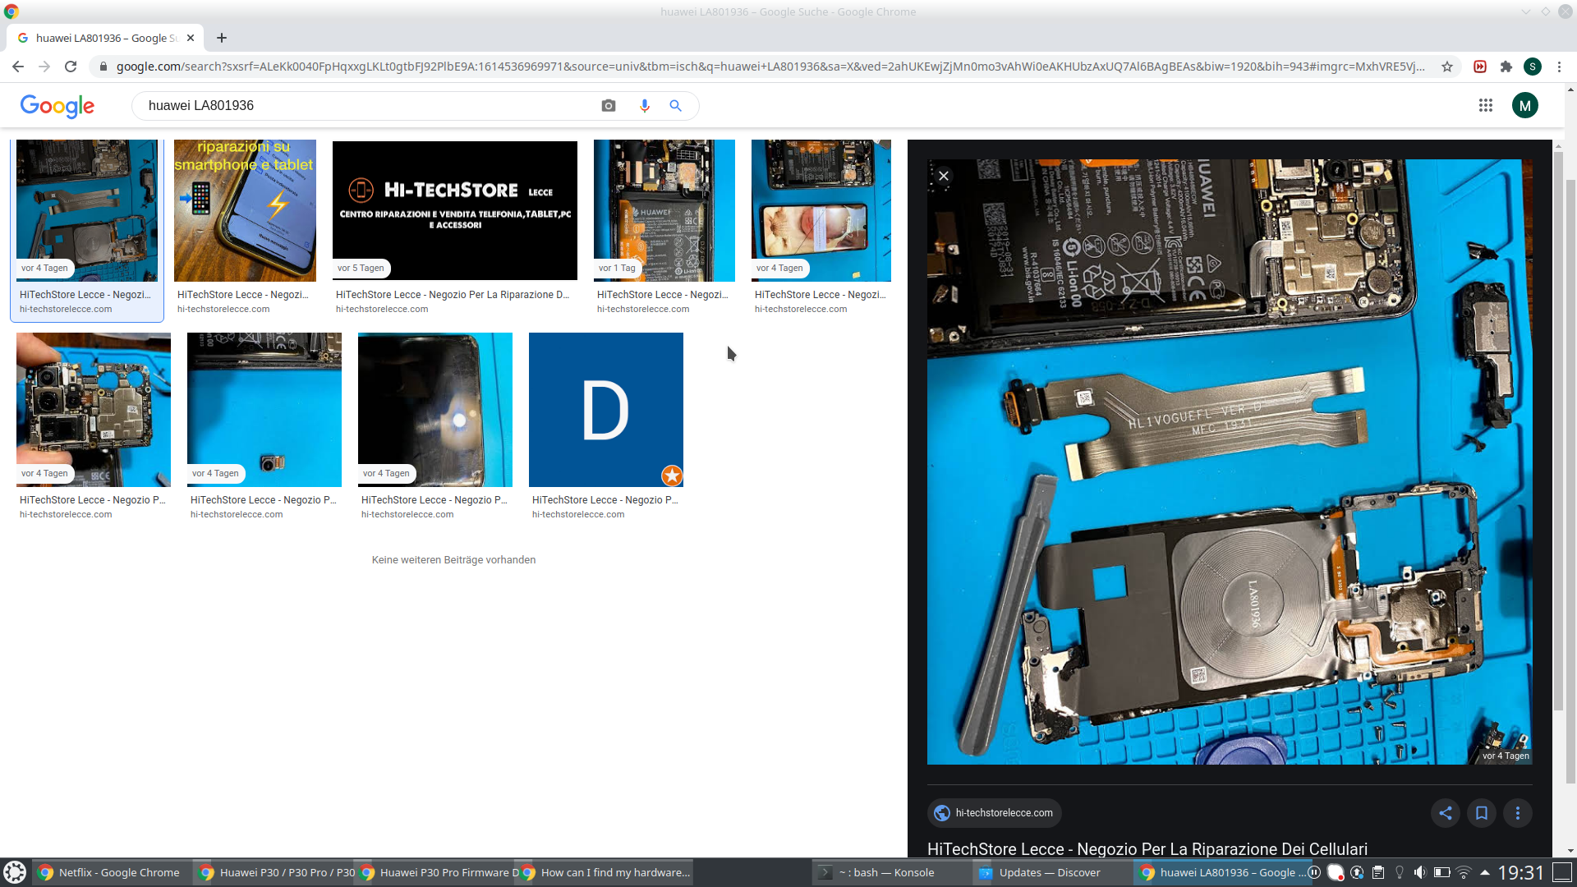
Task: Select the cracked screen phone thumbnail
Action: coord(821,210)
